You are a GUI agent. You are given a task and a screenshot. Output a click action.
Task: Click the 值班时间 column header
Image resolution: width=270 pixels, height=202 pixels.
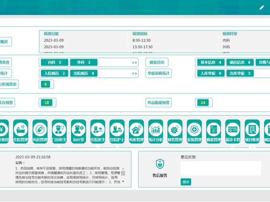[140, 34]
